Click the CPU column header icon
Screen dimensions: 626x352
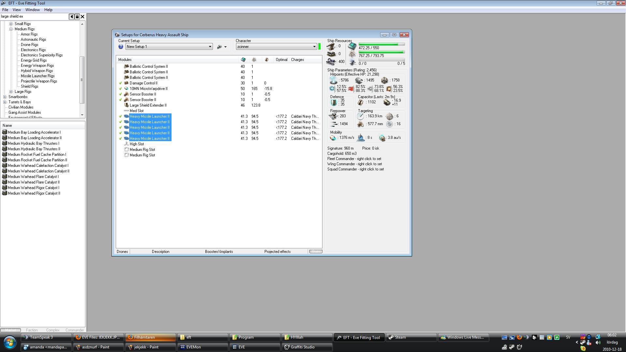coord(243,60)
